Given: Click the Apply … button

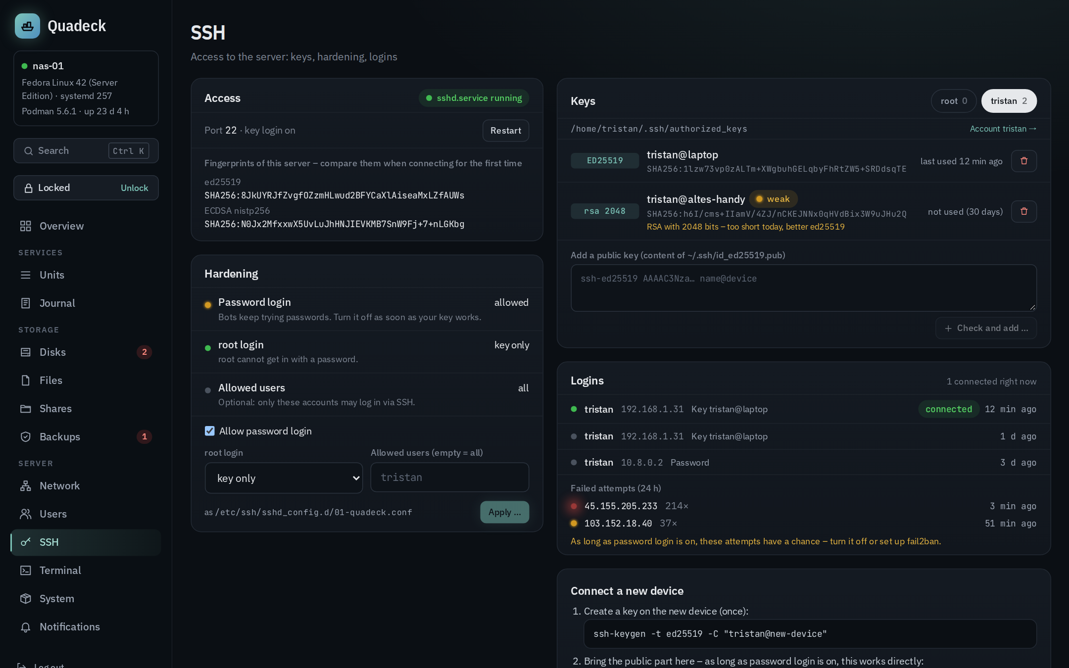Looking at the screenshot, I should (504, 512).
